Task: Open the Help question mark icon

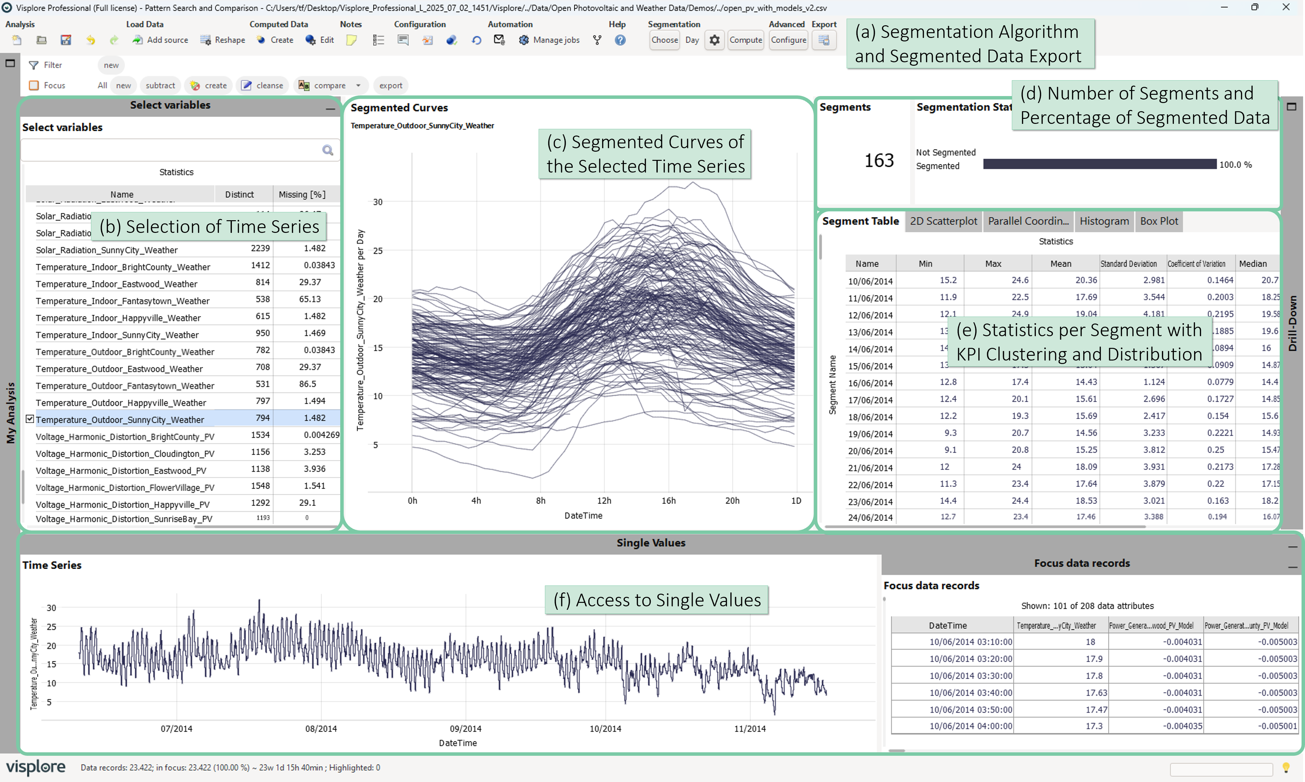Action: coord(620,40)
